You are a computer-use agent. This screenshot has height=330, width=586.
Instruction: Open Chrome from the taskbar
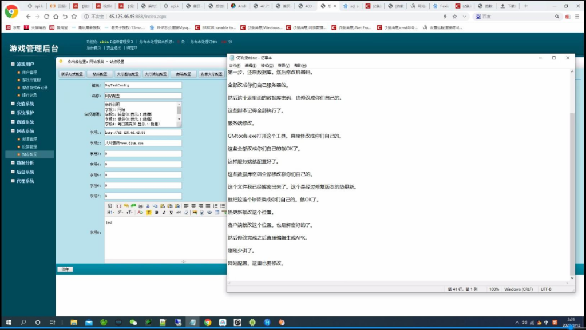pos(208,322)
